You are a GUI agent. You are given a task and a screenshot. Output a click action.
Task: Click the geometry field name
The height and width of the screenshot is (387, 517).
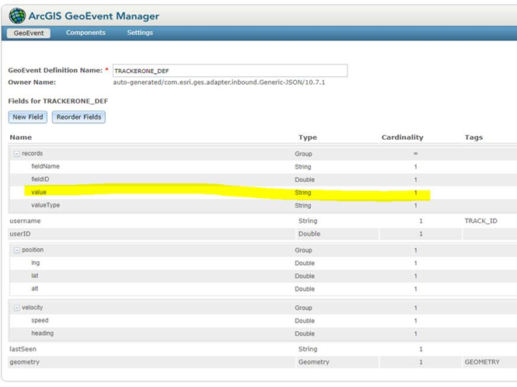pos(24,362)
